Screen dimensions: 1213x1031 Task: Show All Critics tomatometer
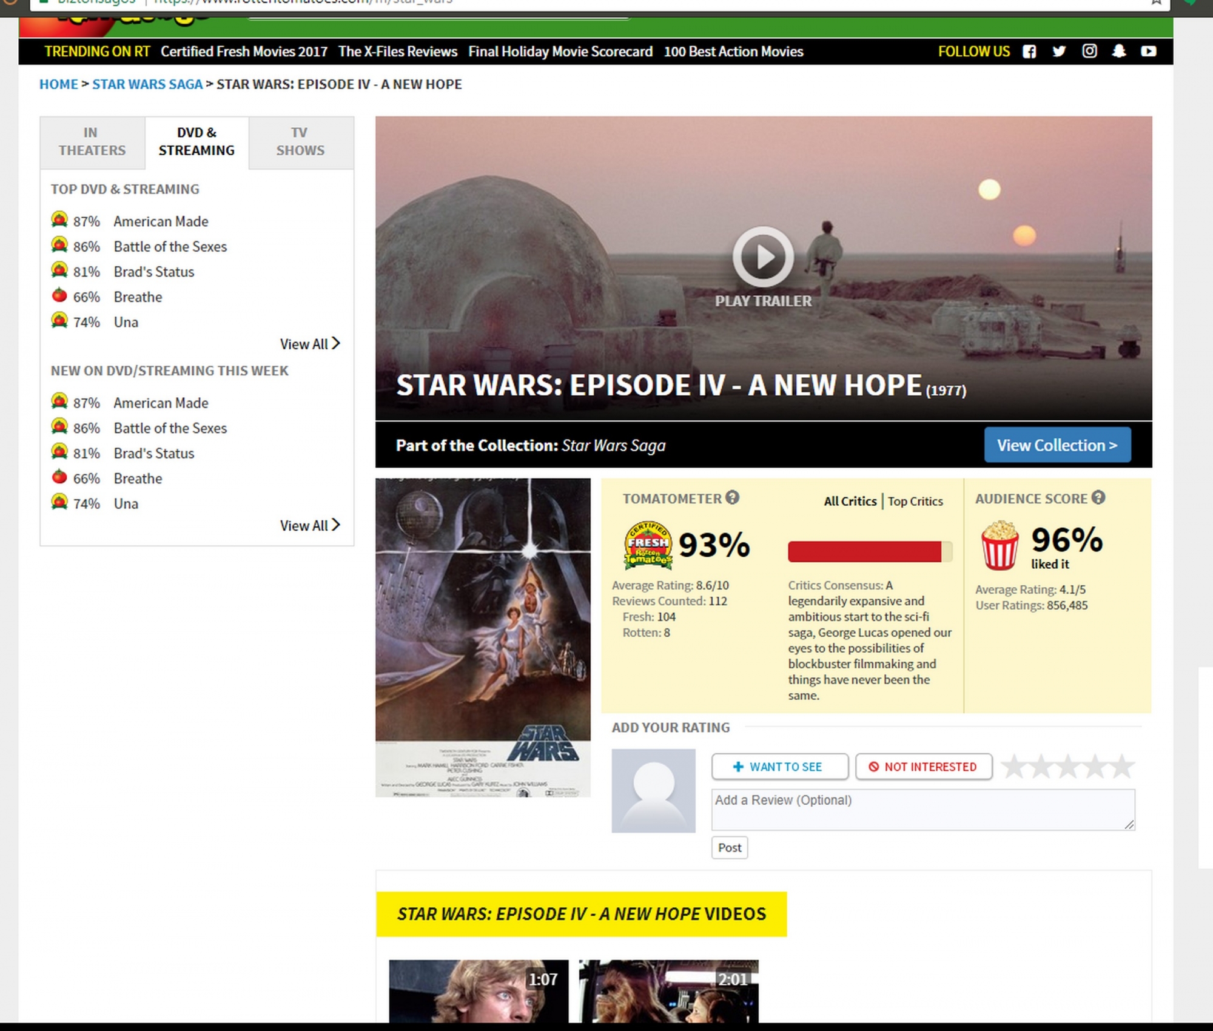850,502
